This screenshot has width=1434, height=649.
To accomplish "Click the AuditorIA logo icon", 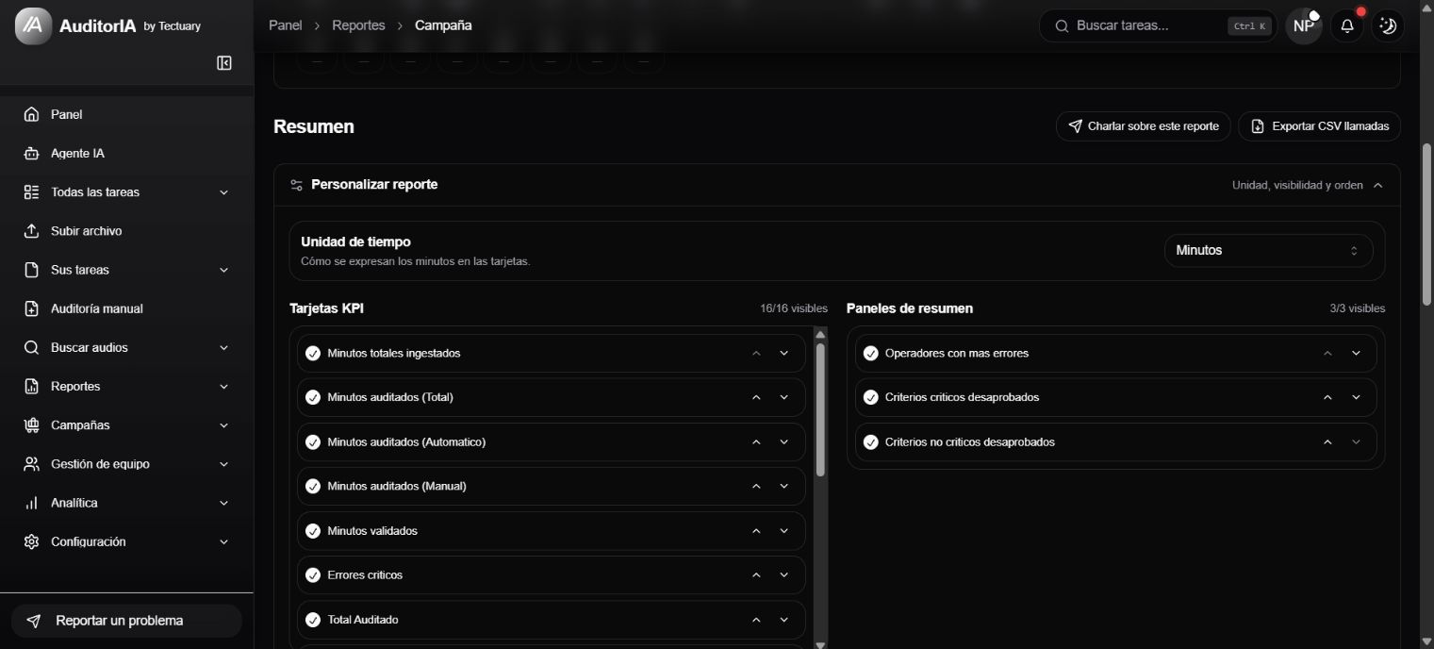I will coord(34,25).
